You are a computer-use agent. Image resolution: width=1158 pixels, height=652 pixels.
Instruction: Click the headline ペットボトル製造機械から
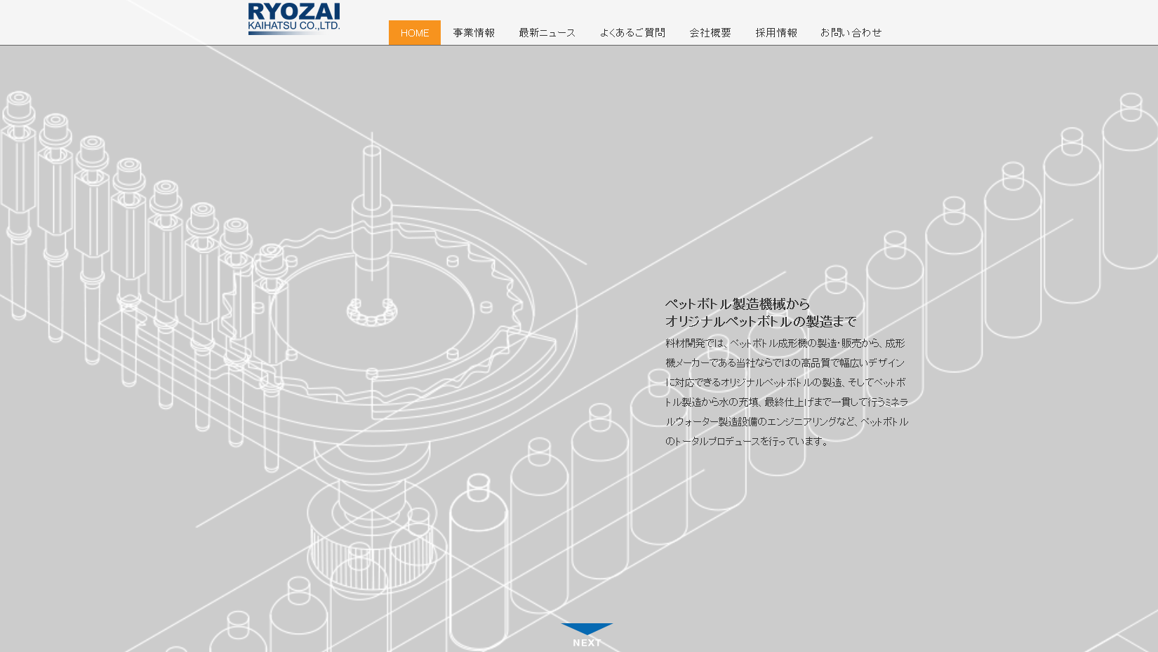point(737,304)
